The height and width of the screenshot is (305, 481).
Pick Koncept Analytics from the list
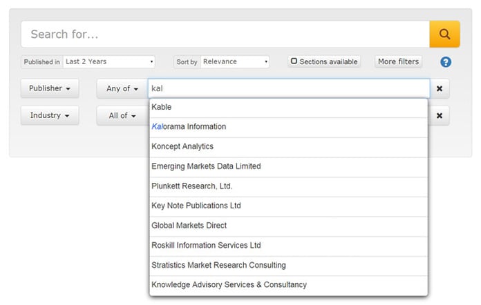click(x=288, y=147)
